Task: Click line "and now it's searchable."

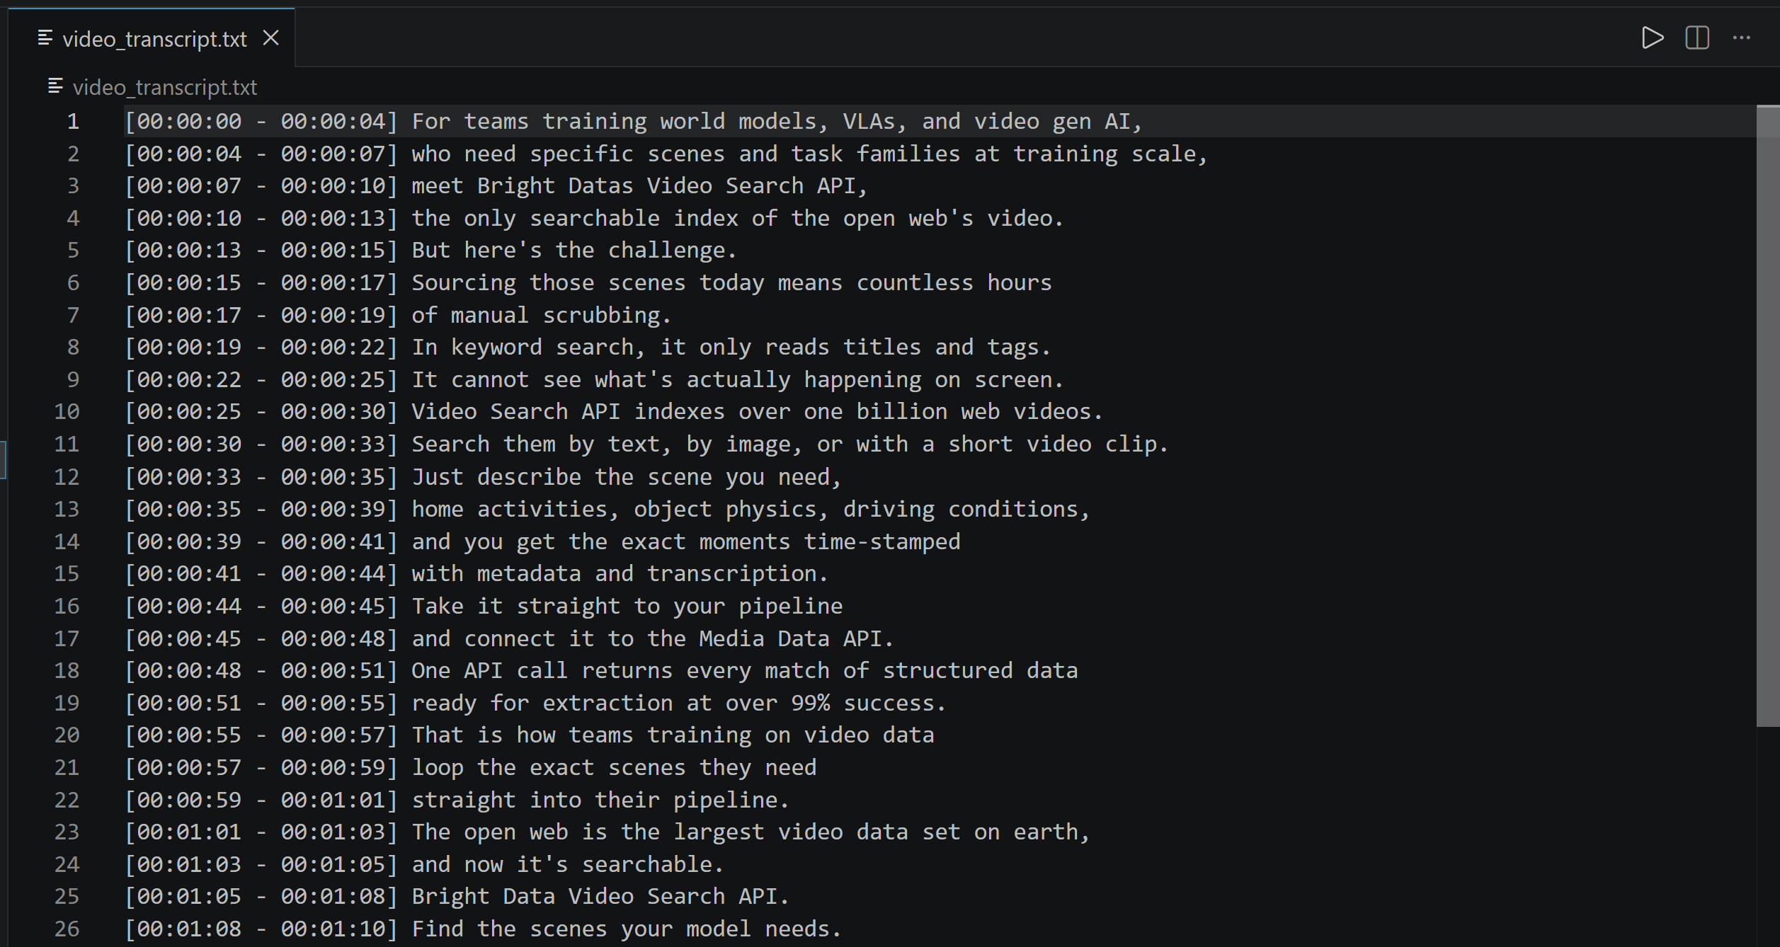Action: (568, 865)
